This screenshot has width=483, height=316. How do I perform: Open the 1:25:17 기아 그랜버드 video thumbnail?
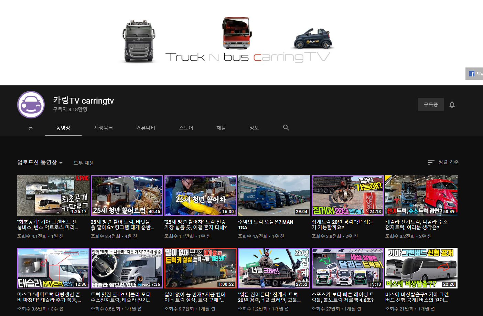click(x=53, y=196)
